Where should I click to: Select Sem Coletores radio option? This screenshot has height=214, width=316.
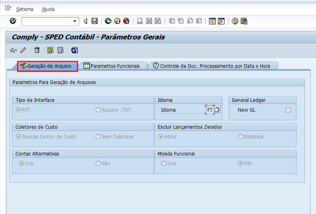click(x=98, y=137)
